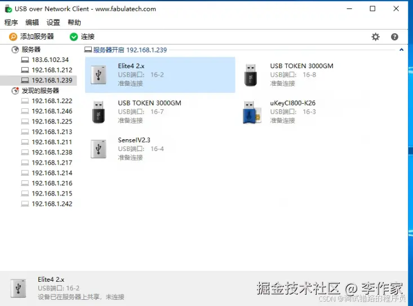Click the 添加服务器 orange search icon

[x=13, y=37]
